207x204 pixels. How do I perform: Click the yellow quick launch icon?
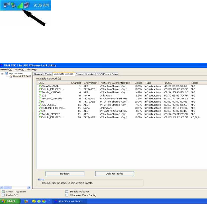click(x=34, y=201)
